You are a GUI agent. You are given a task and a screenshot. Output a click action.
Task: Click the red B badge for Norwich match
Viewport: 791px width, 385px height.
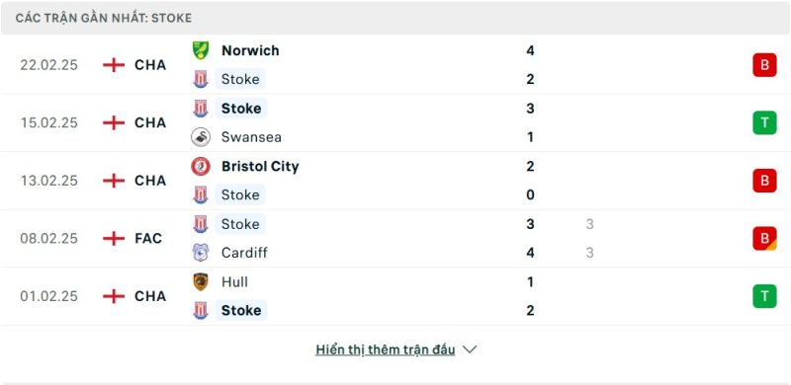(x=764, y=65)
